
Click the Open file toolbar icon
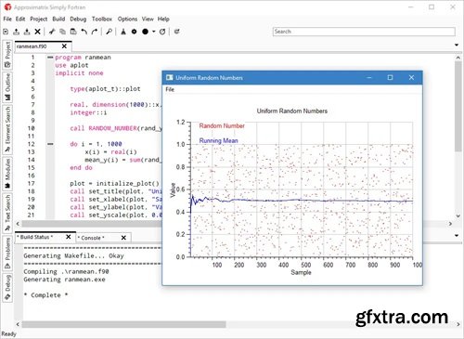coord(17,32)
